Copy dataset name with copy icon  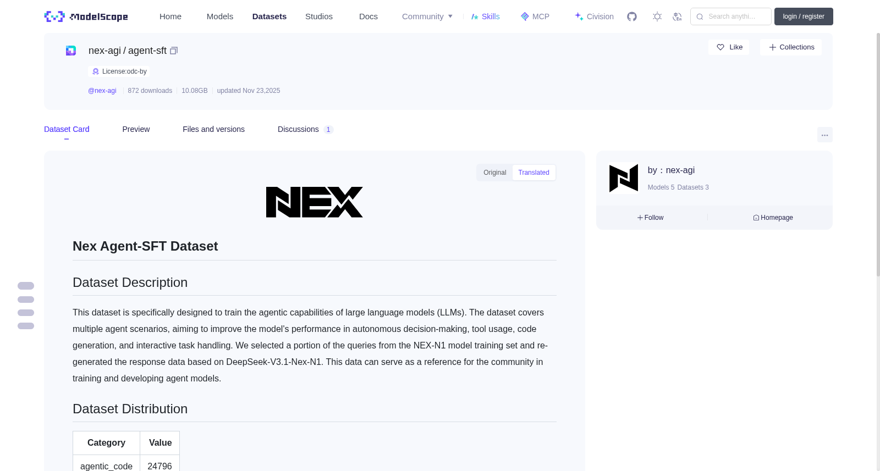[x=174, y=51]
